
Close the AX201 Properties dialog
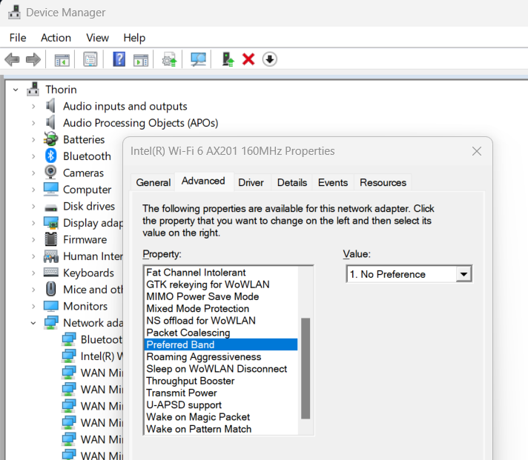477,151
